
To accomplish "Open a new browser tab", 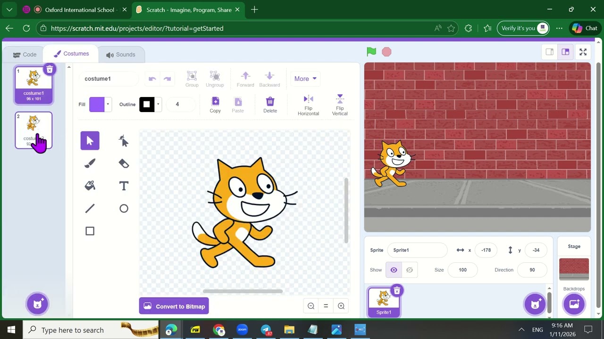I will coord(254,9).
